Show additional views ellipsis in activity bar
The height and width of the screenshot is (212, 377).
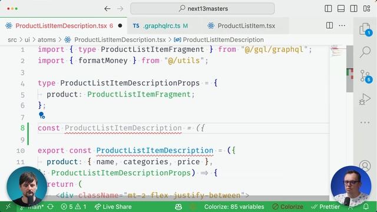tap(365, 122)
